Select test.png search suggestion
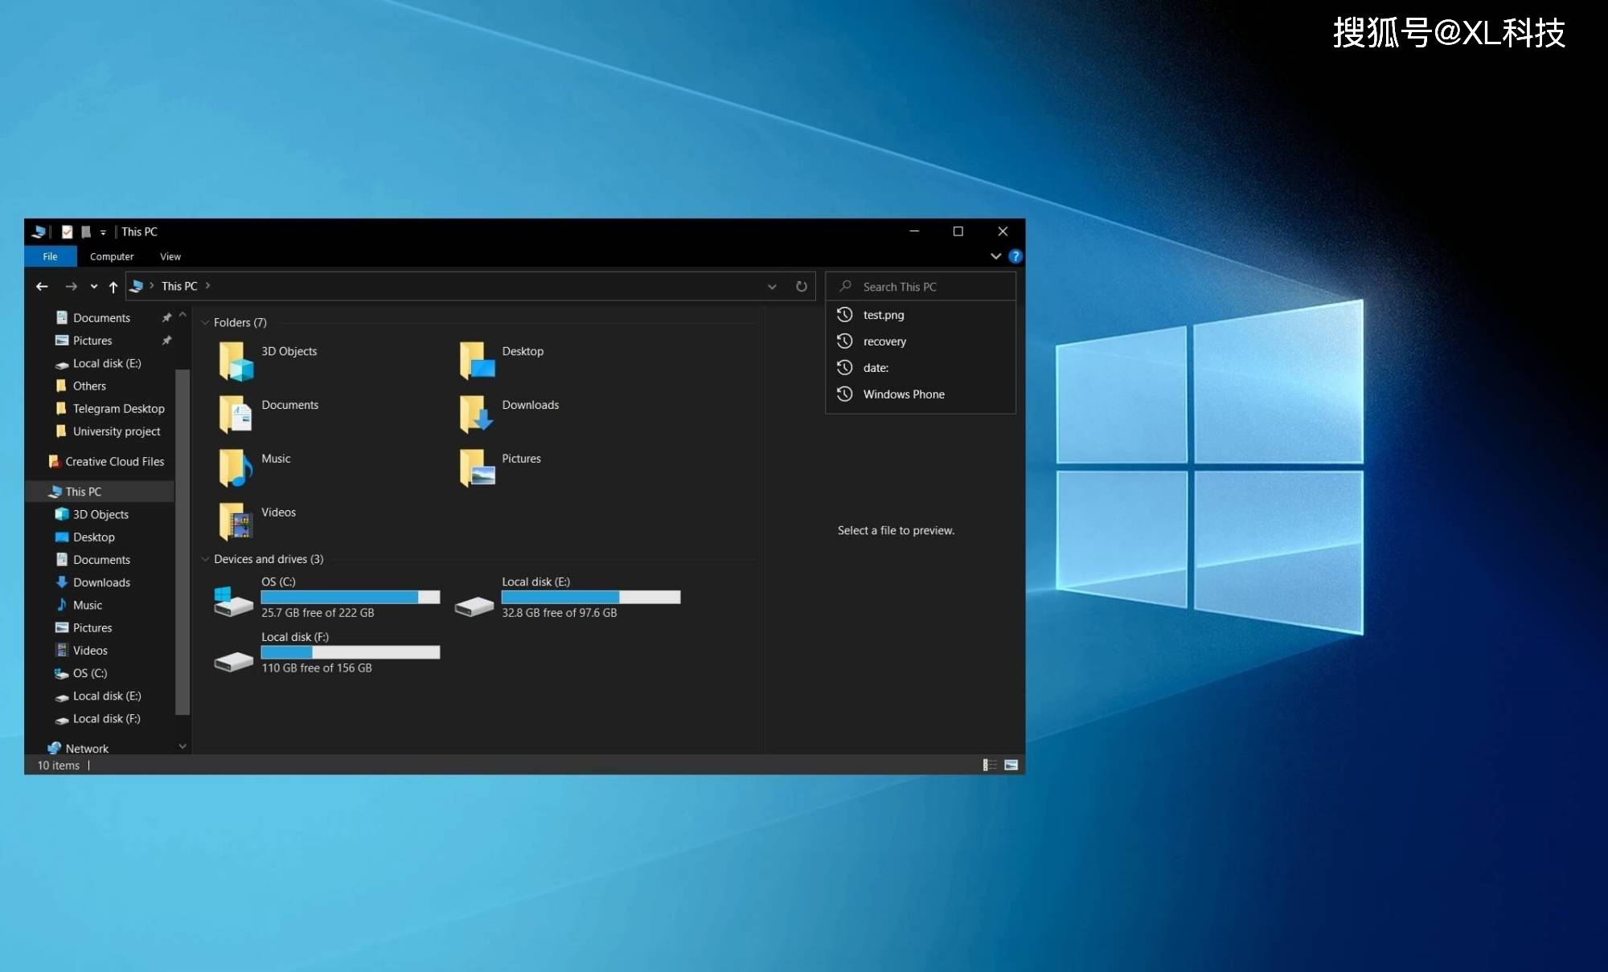 (x=921, y=315)
